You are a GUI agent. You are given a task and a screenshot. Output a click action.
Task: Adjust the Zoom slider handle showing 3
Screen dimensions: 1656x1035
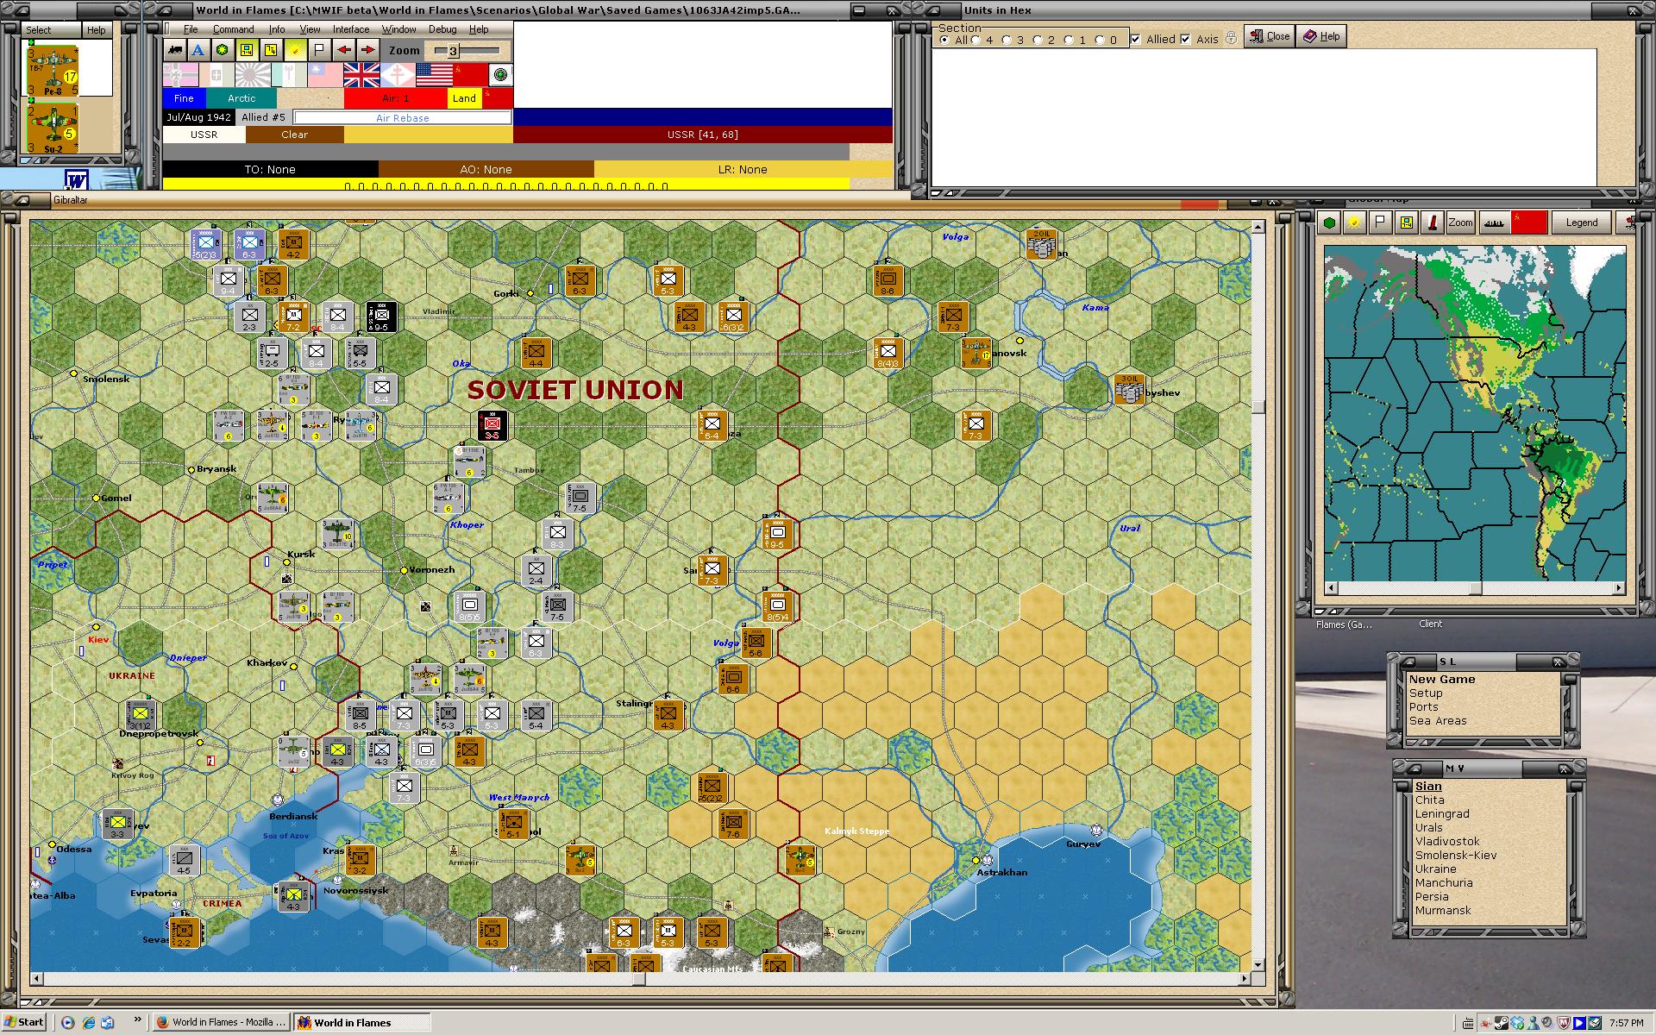click(x=452, y=51)
